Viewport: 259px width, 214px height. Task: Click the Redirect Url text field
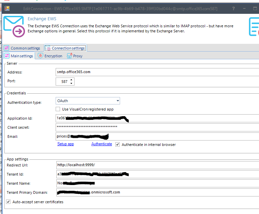[157, 165]
